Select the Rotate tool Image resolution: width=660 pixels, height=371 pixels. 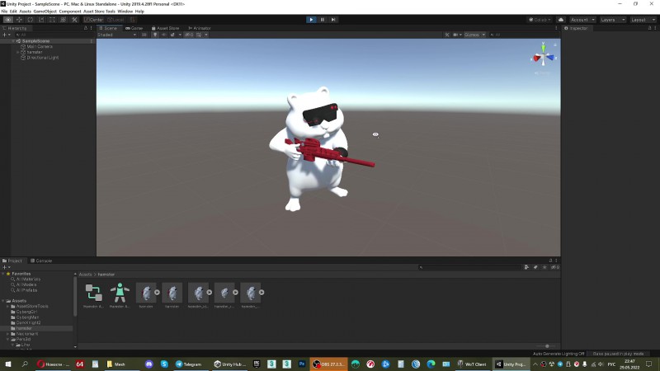(30, 20)
